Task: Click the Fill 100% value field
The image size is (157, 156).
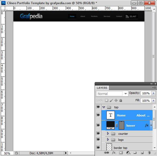Action: pyautogui.click(x=146, y=100)
